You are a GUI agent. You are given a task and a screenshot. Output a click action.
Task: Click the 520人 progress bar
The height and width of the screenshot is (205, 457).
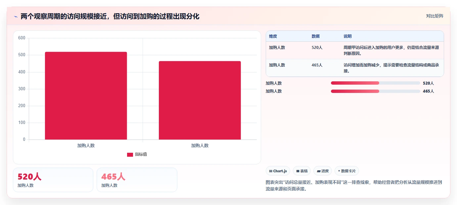point(375,83)
